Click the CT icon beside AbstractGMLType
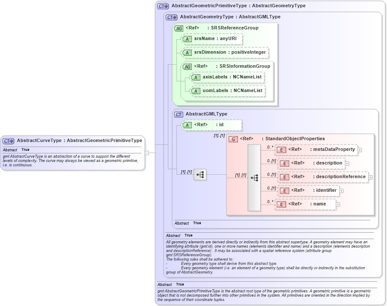The width and height of the screenshot is (387, 306). tap(179, 115)
